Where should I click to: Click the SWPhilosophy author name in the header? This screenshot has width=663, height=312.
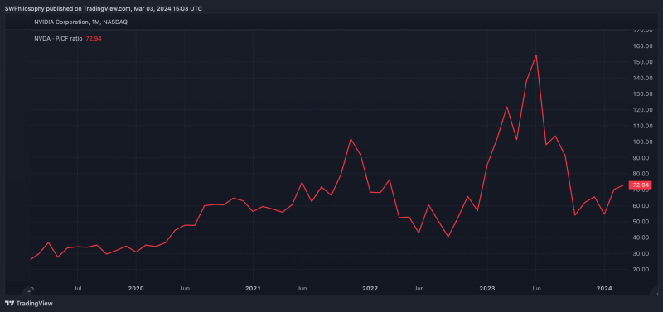coord(25,8)
